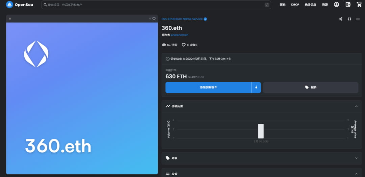Click the 360.eth title heading
Screen dimensions: 365x177
pos(172,28)
